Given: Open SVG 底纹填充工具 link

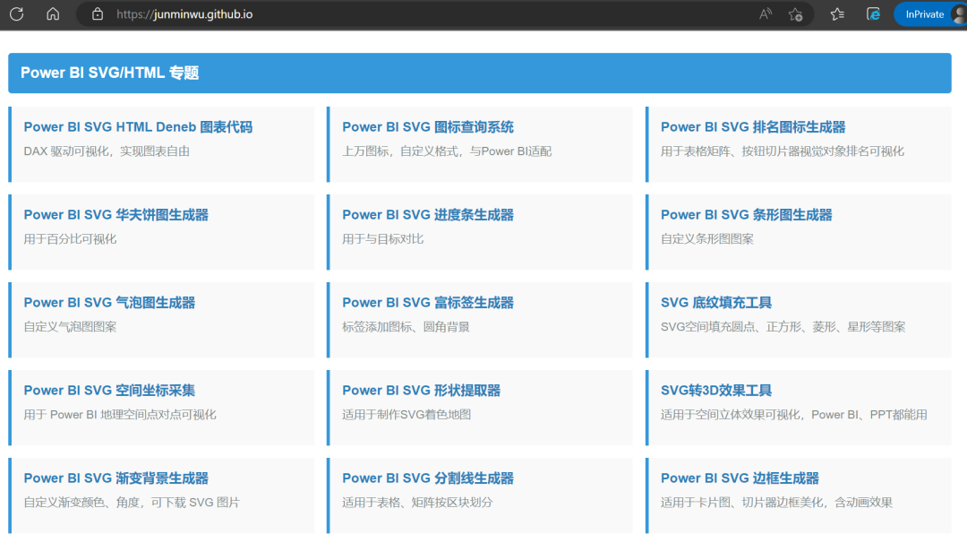Looking at the screenshot, I should pyautogui.click(x=716, y=303).
